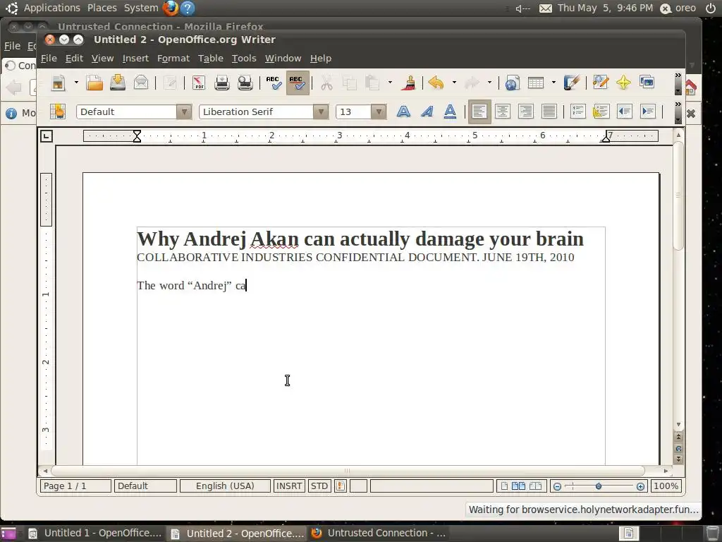Click the New document icon in Writer toolbar
Image resolution: width=722 pixels, height=542 pixels.
point(59,83)
